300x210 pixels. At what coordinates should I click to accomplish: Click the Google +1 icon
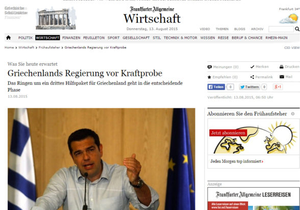tap(278, 87)
